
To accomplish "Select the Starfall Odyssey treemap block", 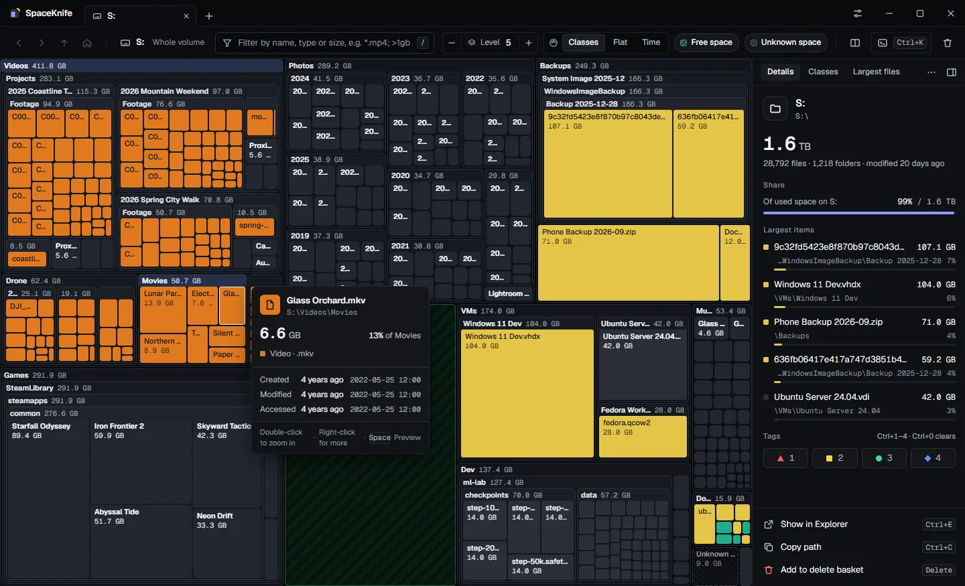I will [50, 499].
